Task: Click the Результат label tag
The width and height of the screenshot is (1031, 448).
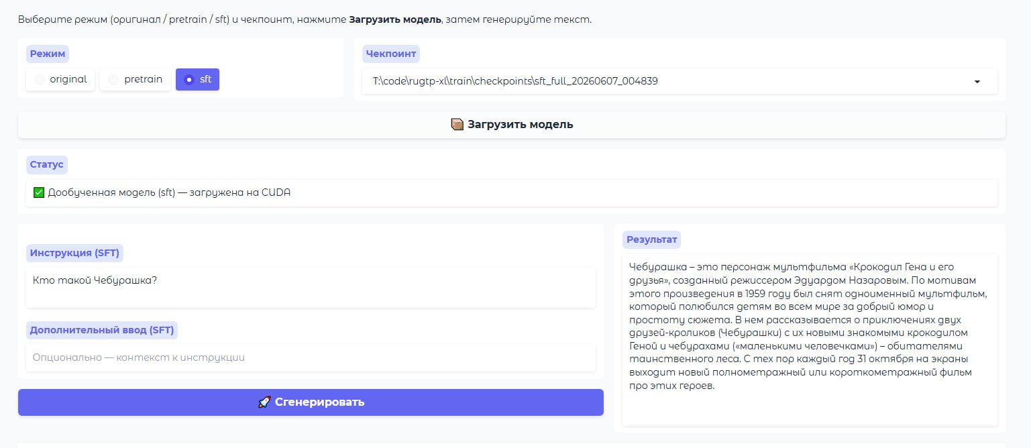Action: (651, 239)
